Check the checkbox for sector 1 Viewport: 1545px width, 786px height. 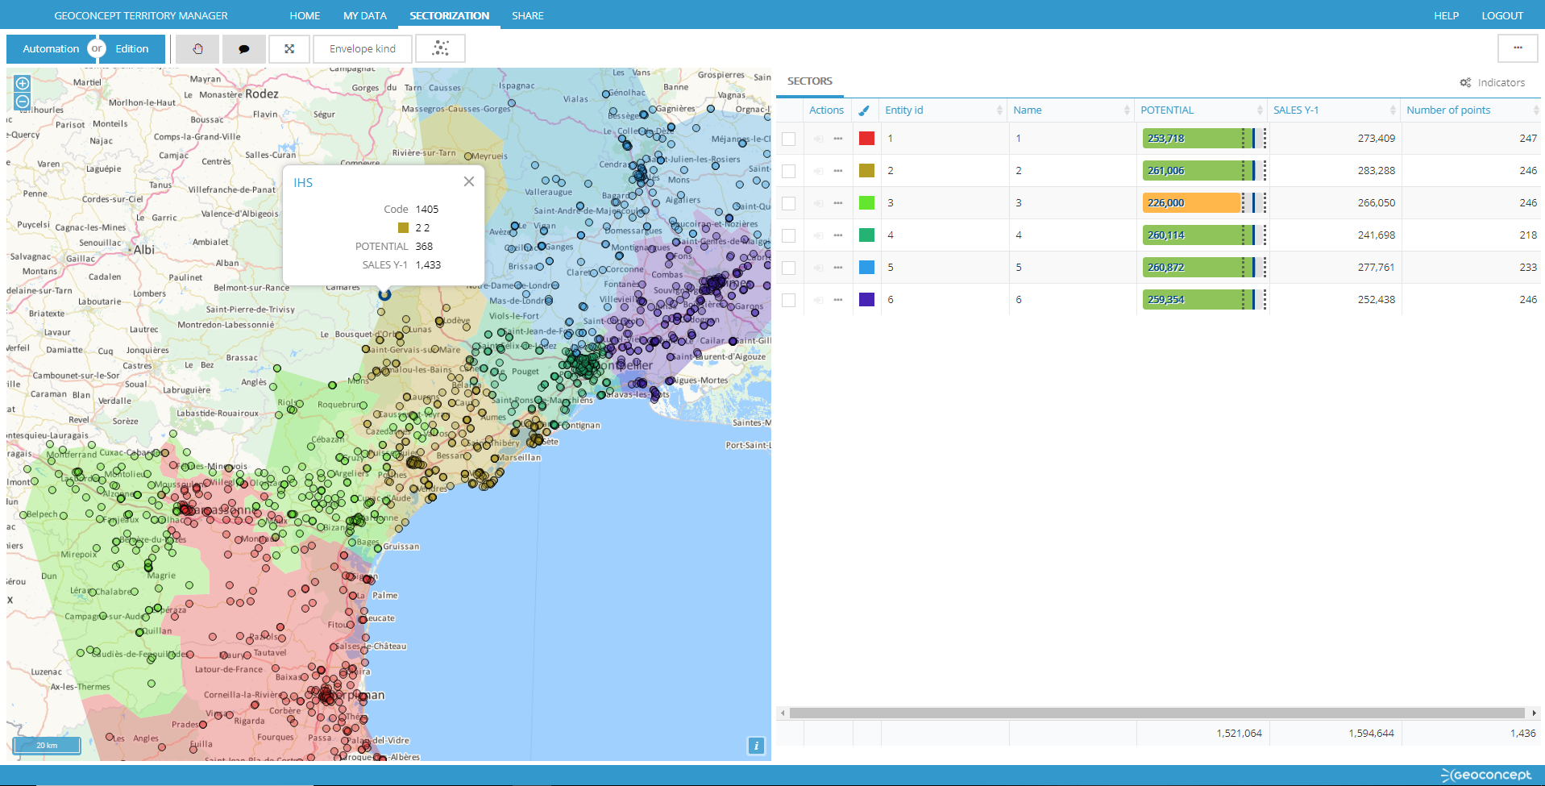(x=788, y=138)
